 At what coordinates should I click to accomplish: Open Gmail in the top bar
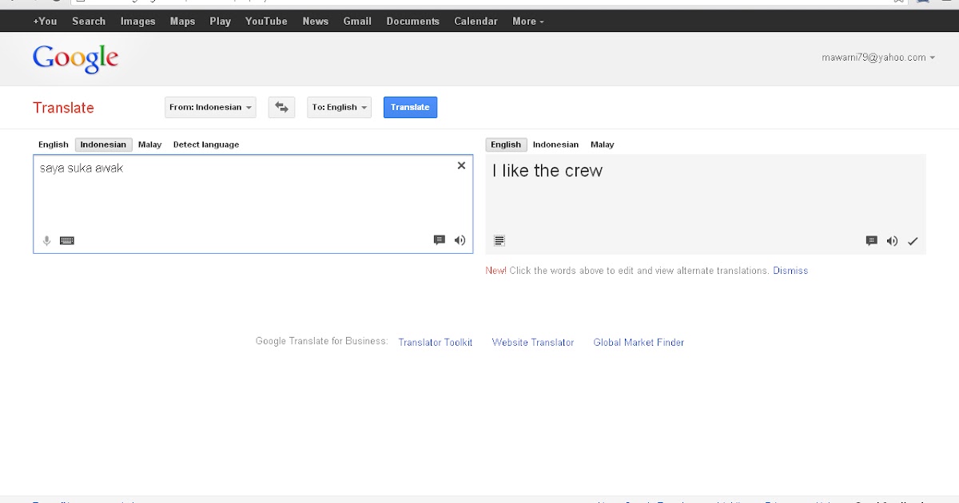coord(357,21)
